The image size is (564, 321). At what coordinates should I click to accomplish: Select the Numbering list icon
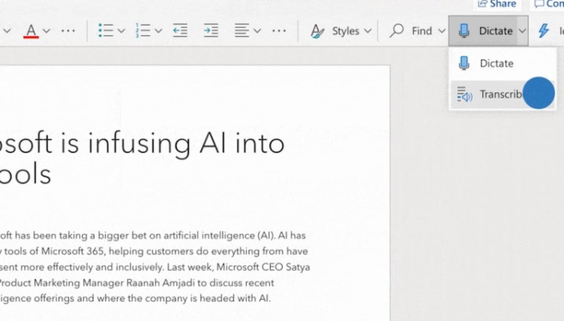pos(143,30)
